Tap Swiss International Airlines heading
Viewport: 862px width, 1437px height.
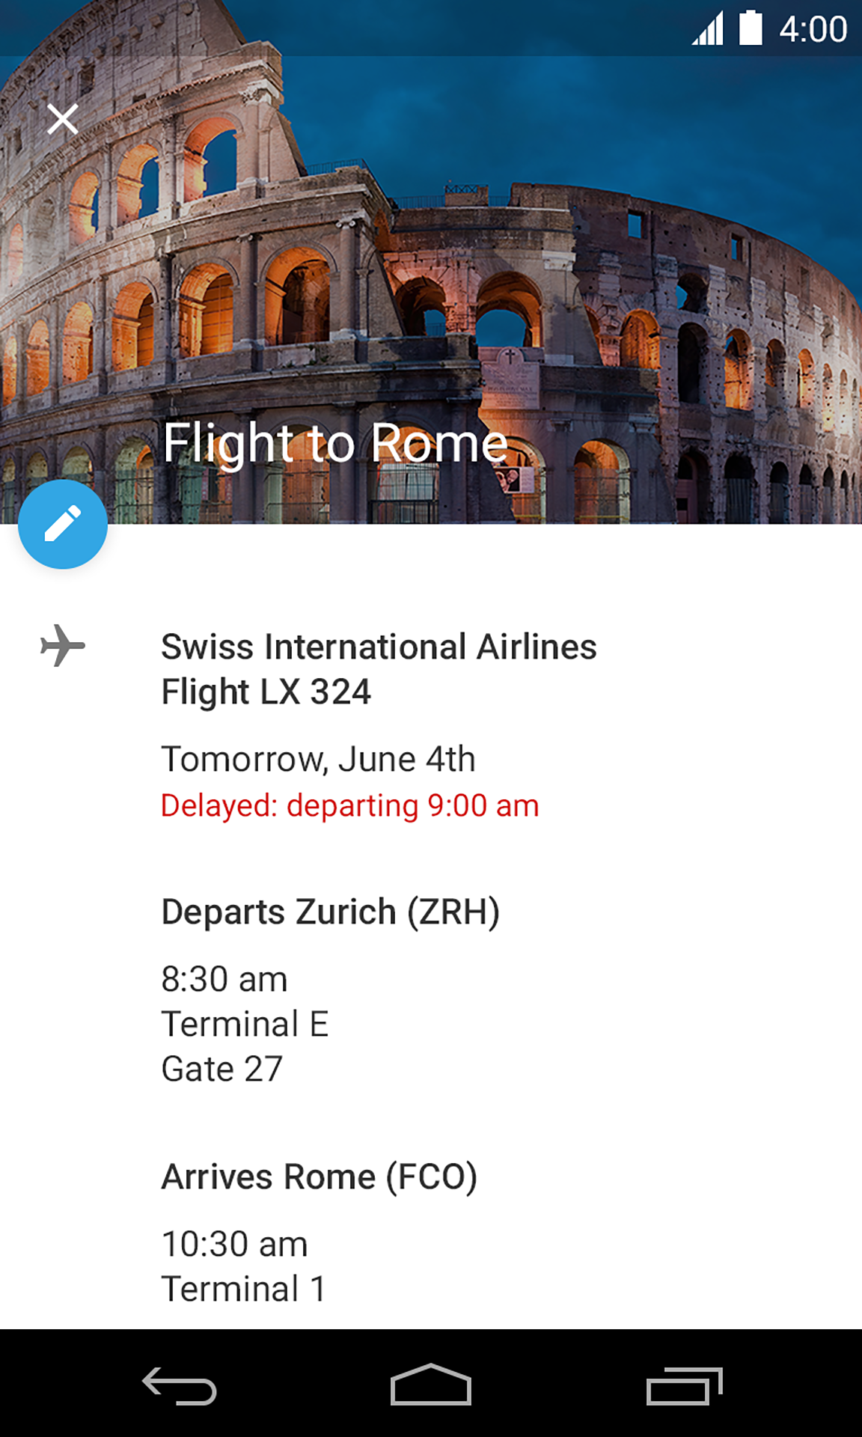379,647
